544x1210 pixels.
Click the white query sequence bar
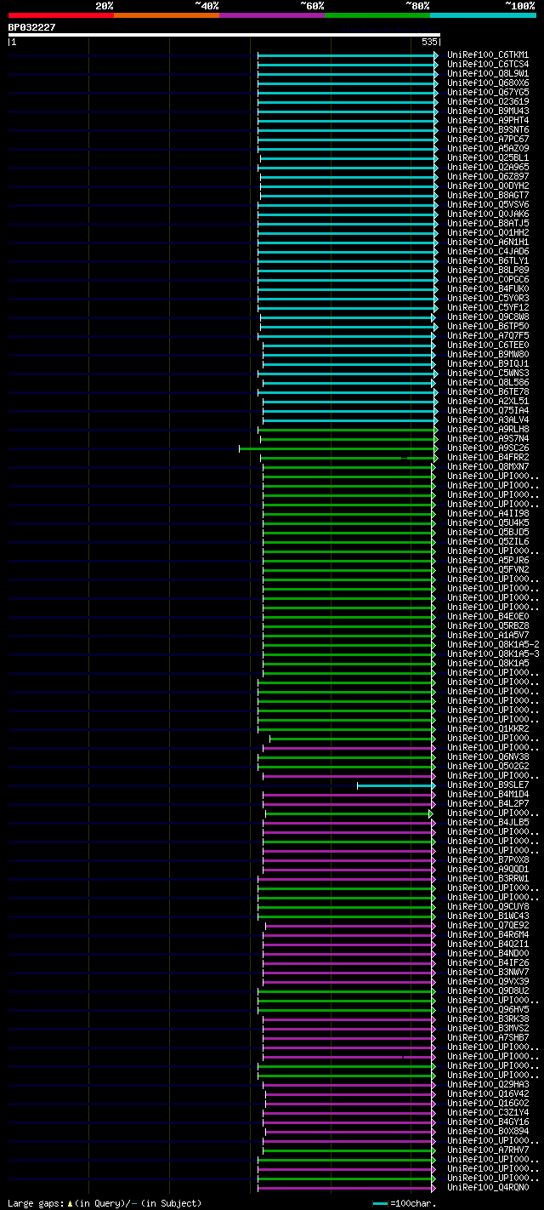click(x=224, y=35)
